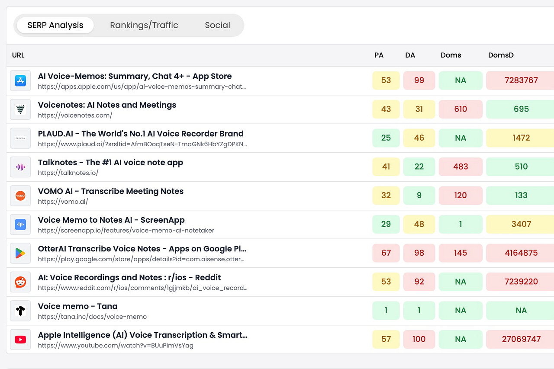This screenshot has width=554, height=369.
Task: Click the YouTube favicon icon
Action: (x=20, y=340)
